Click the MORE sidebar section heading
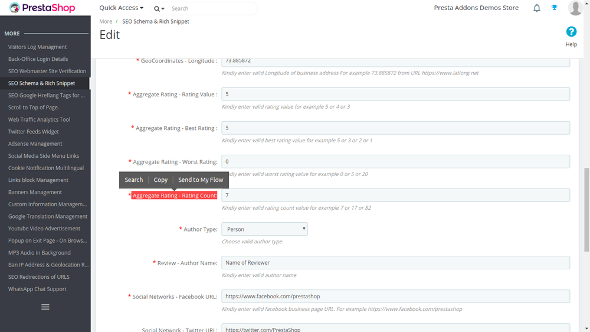The image size is (590, 332). click(x=12, y=34)
